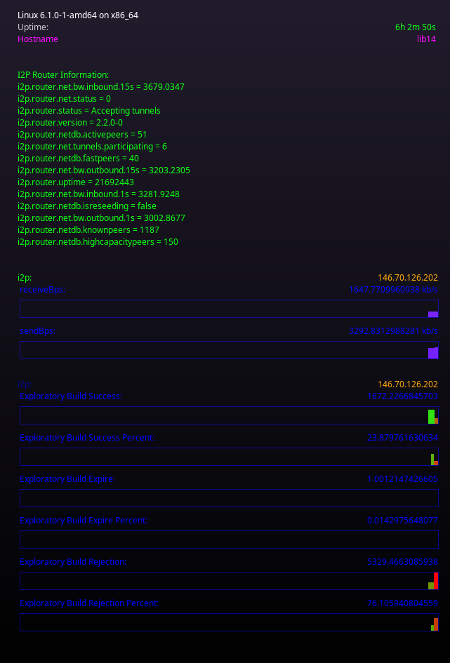Click the Build Rejection Percent graph
The width and height of the screenshot is (450, 663).
coord(229,622)
